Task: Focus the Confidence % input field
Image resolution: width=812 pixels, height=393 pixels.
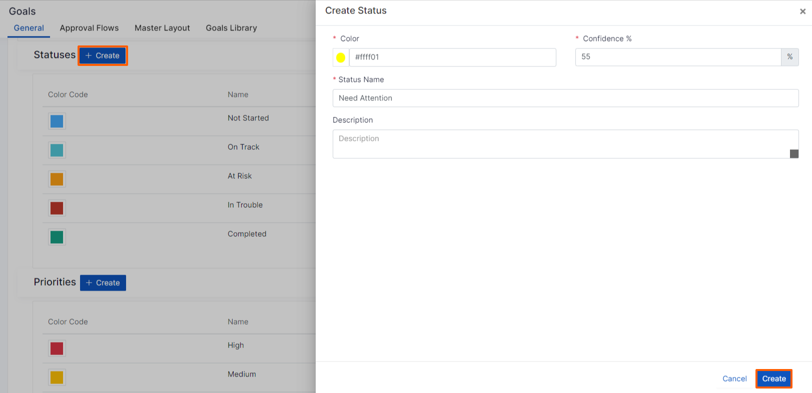Action: tap(678, 57)
